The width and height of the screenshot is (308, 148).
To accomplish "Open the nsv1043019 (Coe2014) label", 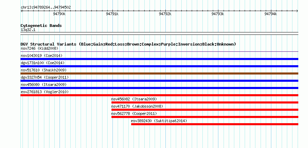I will 42,56.
